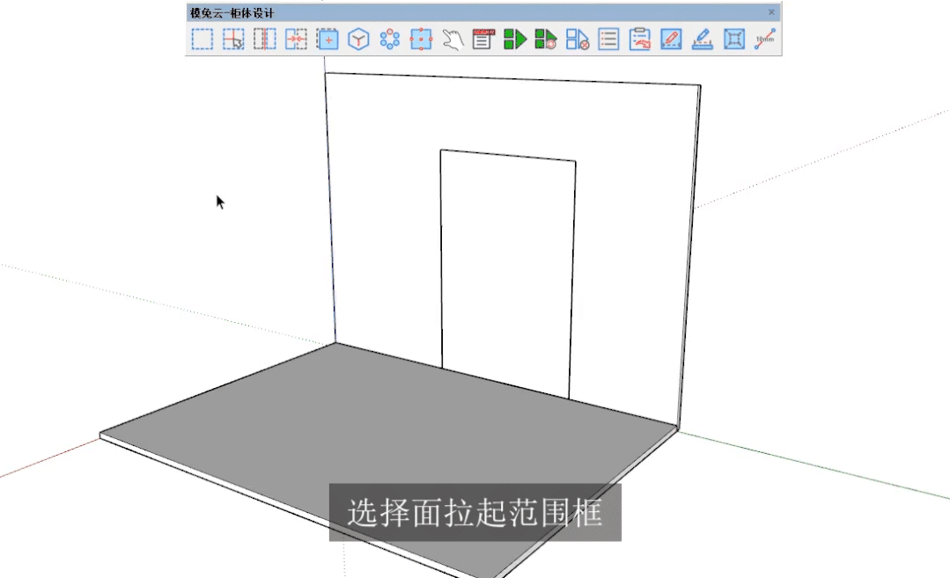950x578 pixels.
Task: Select the red pencil edit tool
Action: coord(670,39)
